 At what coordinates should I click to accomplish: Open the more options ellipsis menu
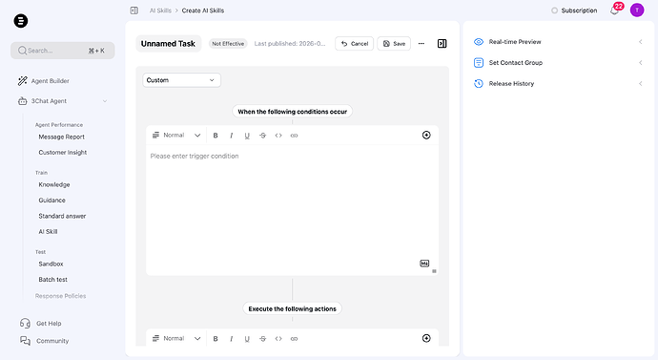pos(422,44)
